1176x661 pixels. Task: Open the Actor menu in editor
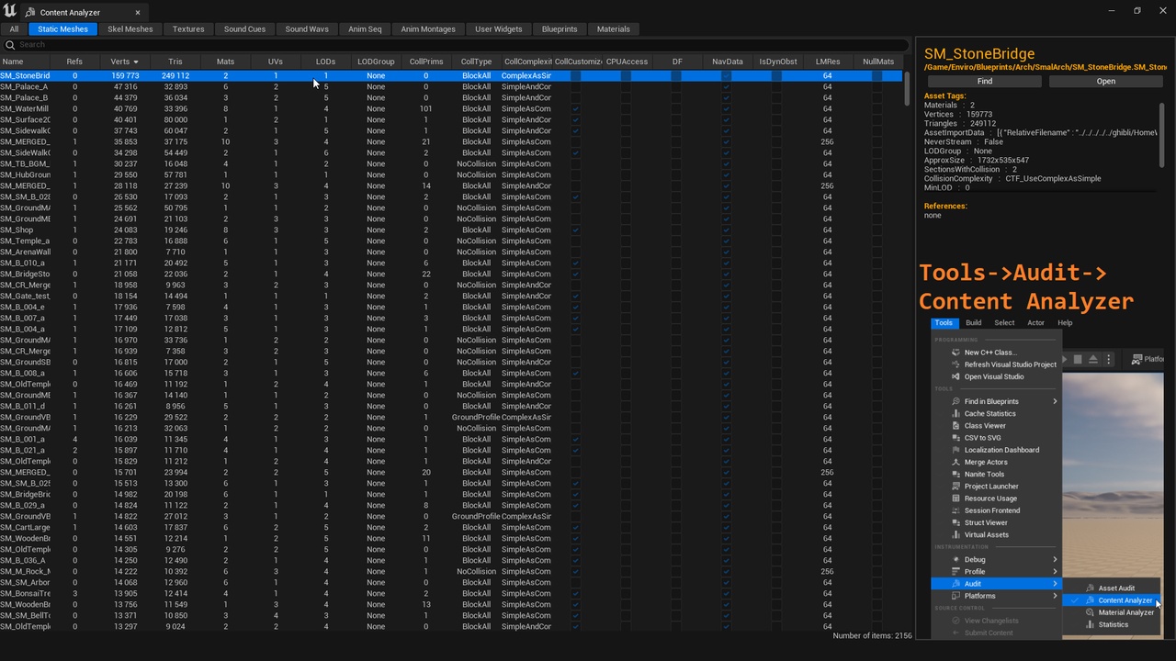coord(1035,323)
